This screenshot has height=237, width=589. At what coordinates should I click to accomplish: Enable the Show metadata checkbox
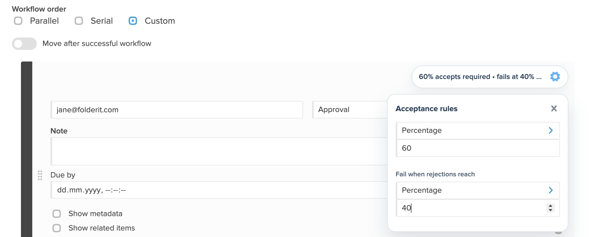57,214
